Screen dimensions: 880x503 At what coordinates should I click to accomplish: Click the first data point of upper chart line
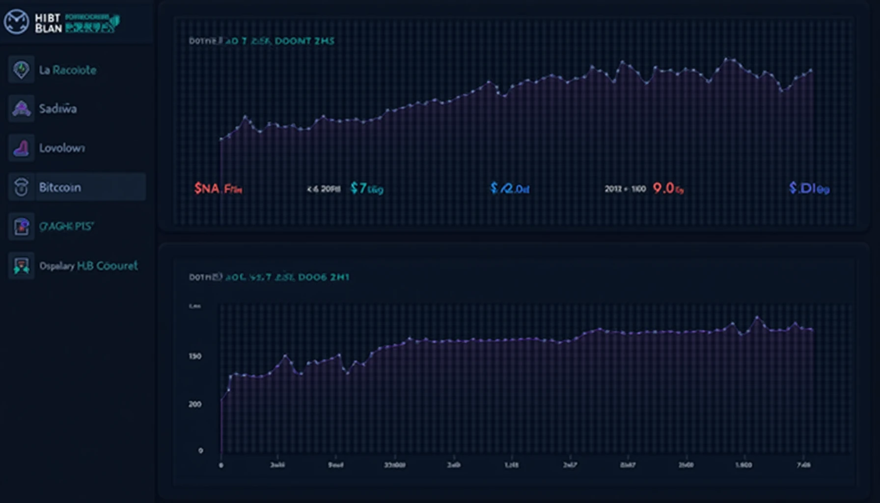click(221, 140)
